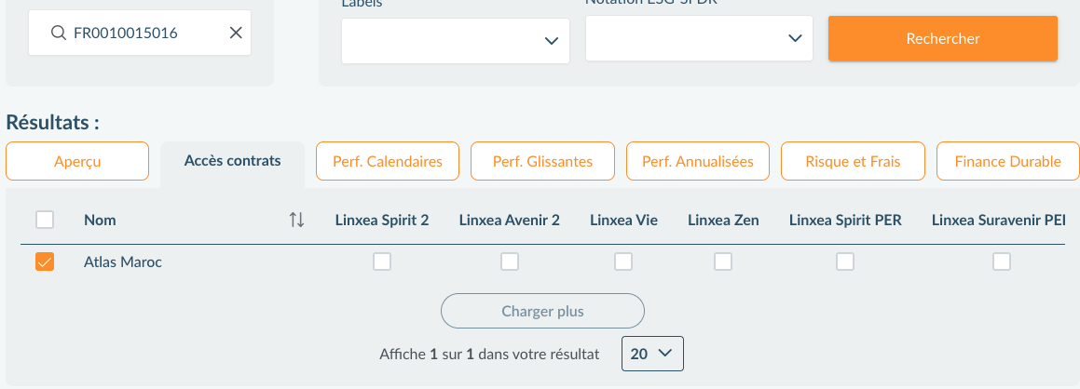This screenshot has height=389, width=1080.
Task: Open the results-per-page 20 dropdown
Action: click(x=652, y=354)
